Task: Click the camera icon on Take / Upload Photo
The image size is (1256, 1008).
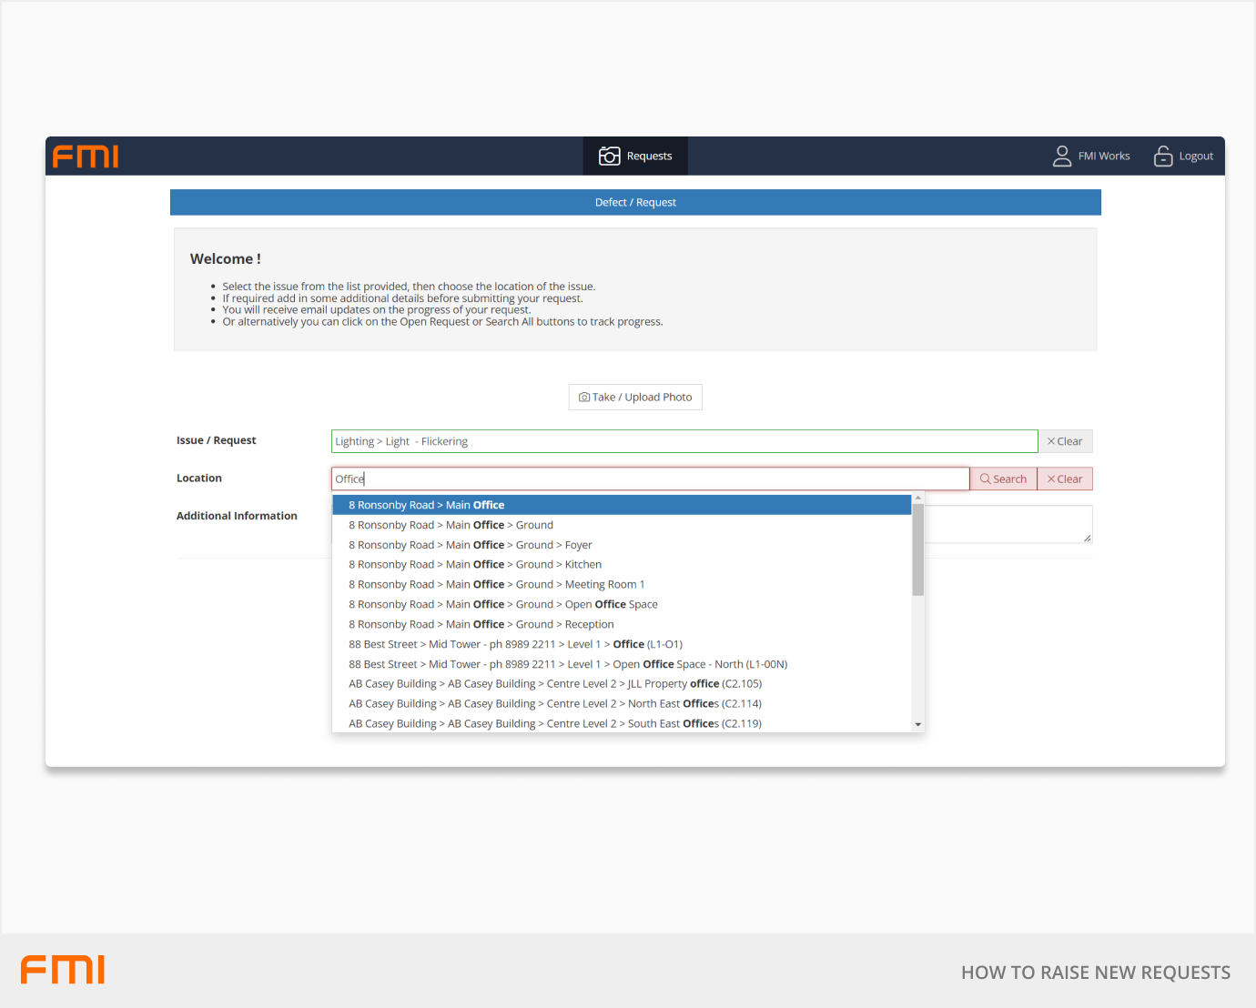Action: 584,398
